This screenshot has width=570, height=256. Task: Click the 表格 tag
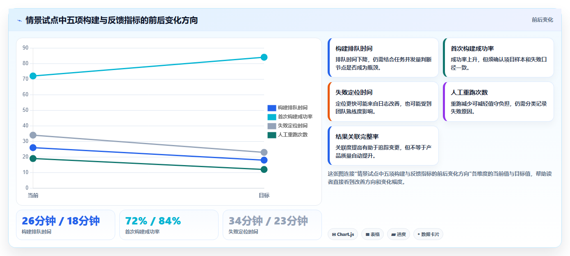tap(372, 234)
